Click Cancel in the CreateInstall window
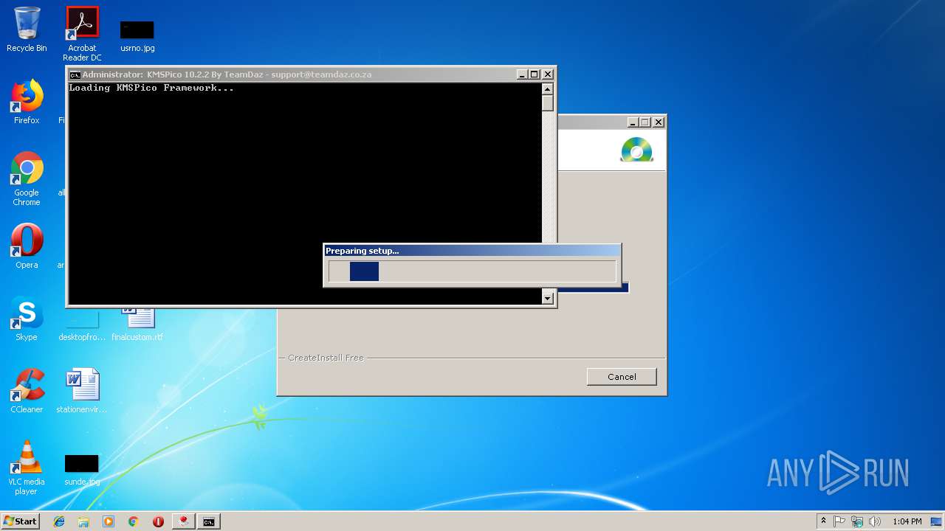Screen dimensions: 945x531 pos(622,377)
